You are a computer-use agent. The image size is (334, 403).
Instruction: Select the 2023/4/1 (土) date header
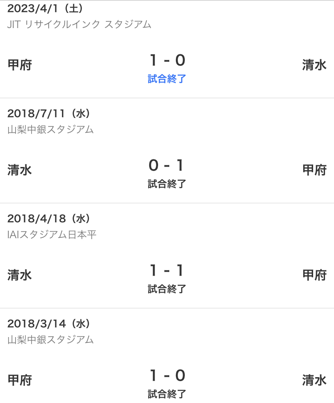45,8
